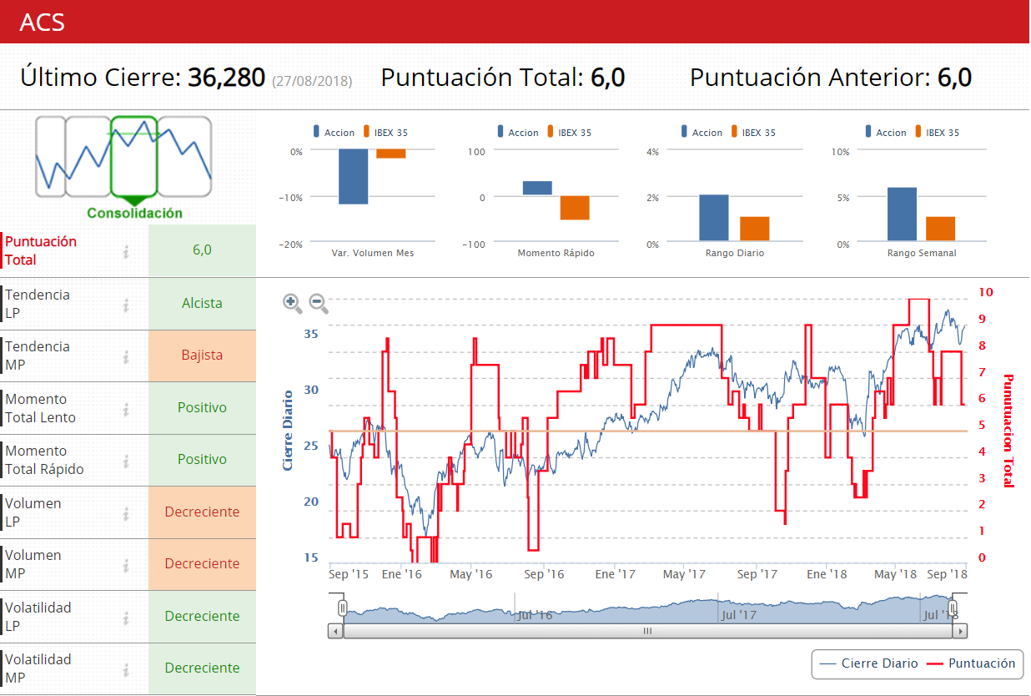Image resolution: width=1031 pixels, height=696 pixels.
Task: Click the Puntuación Anterior header label
Action: pos(810,78)
